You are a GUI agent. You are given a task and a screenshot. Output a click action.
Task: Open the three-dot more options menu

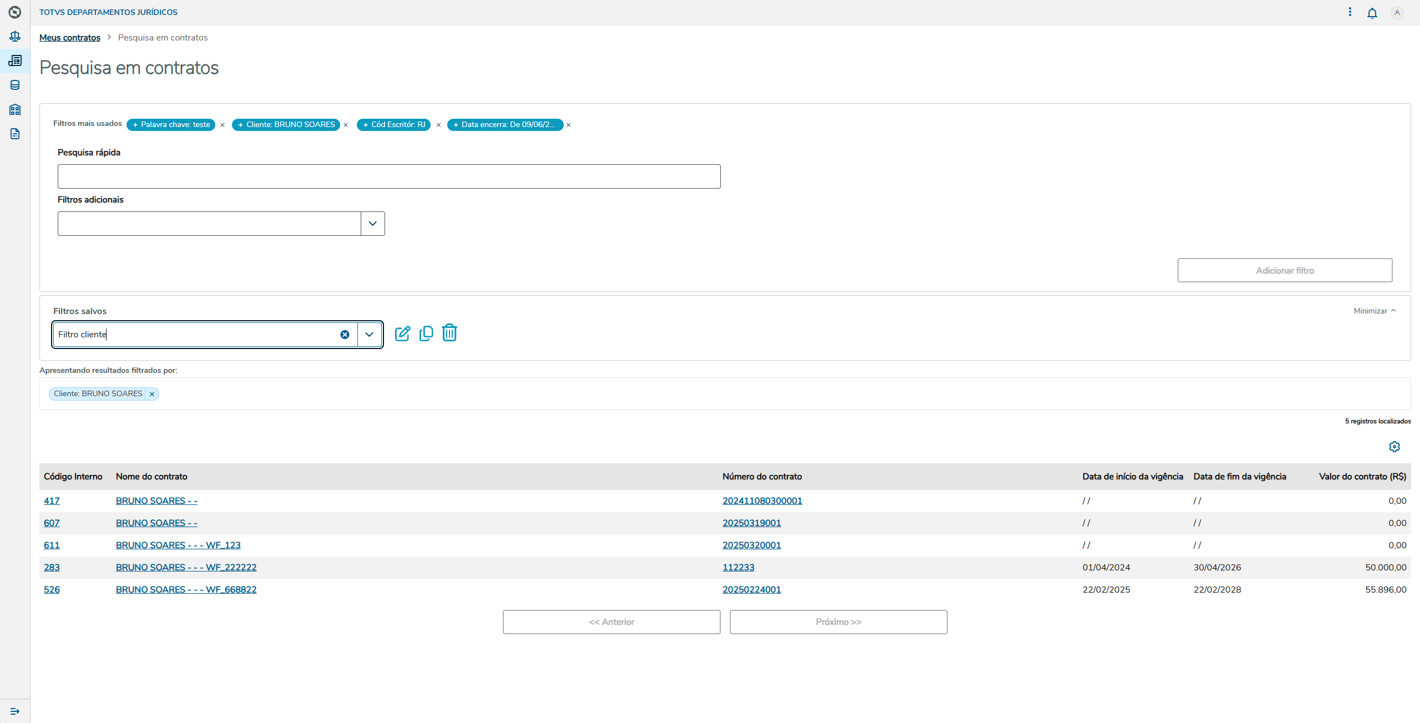[1350, 12]
